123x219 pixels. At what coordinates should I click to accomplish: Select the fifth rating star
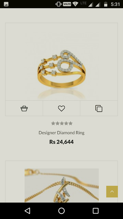71,123
